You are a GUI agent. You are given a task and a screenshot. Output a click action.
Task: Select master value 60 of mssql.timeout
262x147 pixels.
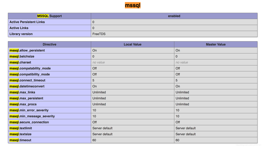(178, 140)
